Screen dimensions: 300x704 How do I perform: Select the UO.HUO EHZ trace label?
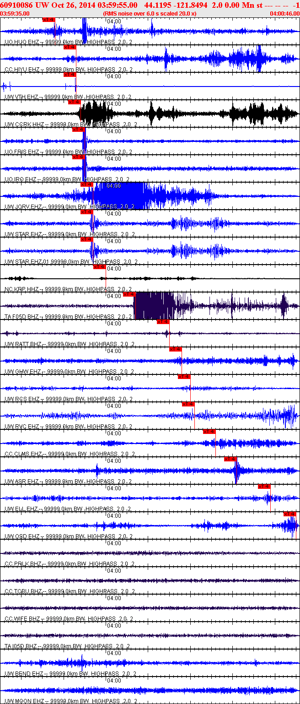[x=68, y=42]
